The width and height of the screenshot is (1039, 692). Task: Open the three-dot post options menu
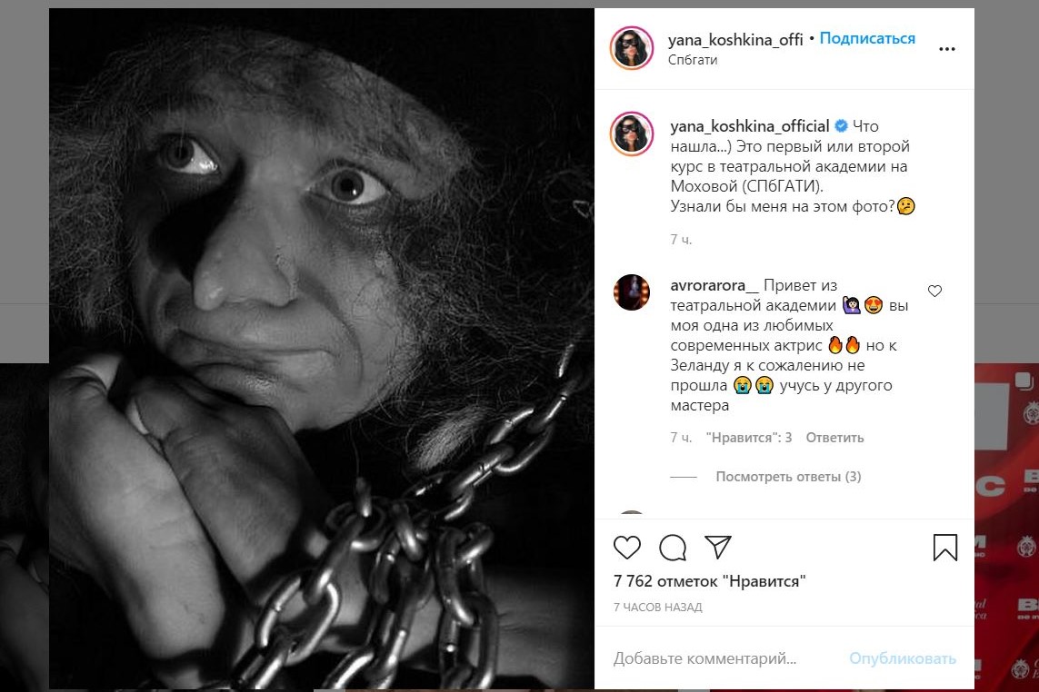947,49
